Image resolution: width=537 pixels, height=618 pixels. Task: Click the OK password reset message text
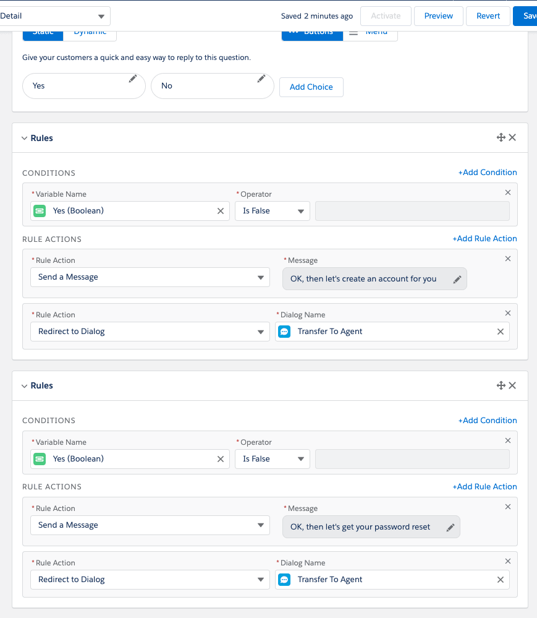coord(360,526)
